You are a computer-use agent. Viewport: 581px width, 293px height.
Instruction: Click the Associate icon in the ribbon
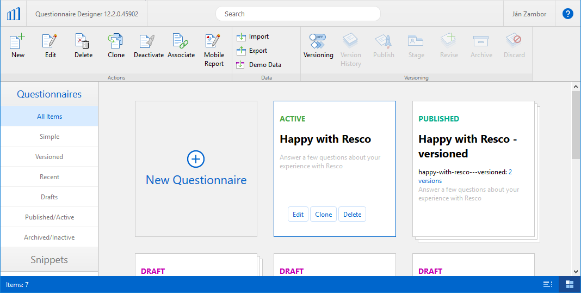pos(181,46)
